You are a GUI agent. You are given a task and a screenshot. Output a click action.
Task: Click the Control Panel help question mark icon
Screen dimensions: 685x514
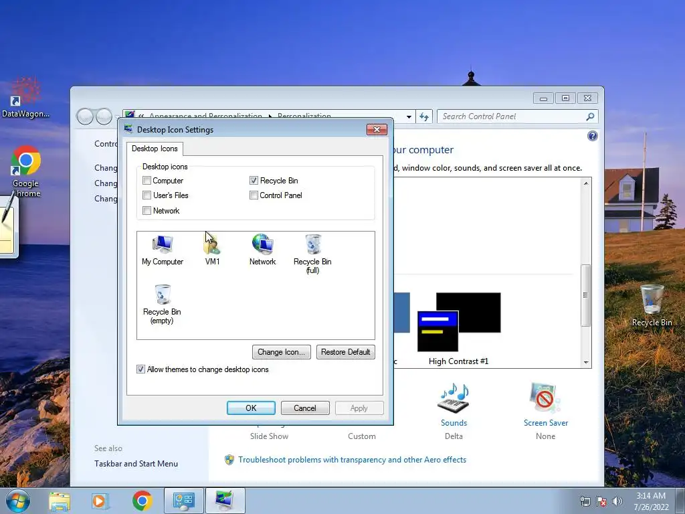point(593,136)
